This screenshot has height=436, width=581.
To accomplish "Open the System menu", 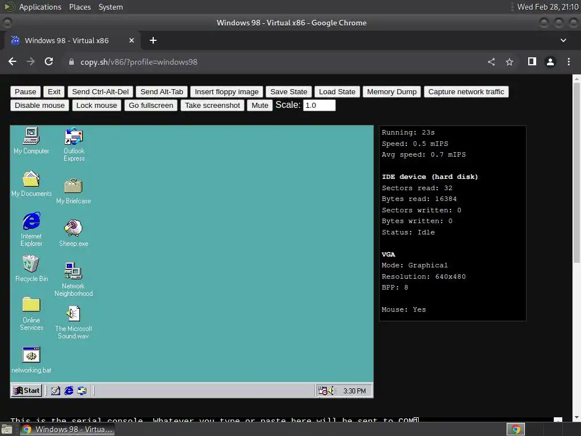I will [x=111, y=7].
